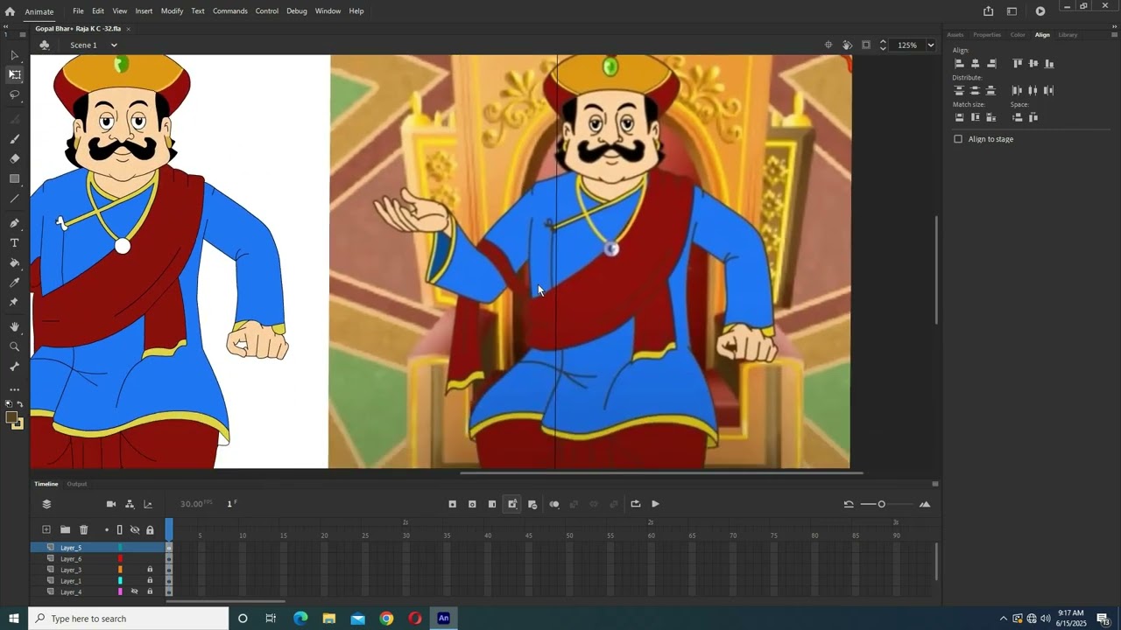Select Layer_6 in the timeline
This screenshot has height=630, width=1121.
click(x=71, y=558)
